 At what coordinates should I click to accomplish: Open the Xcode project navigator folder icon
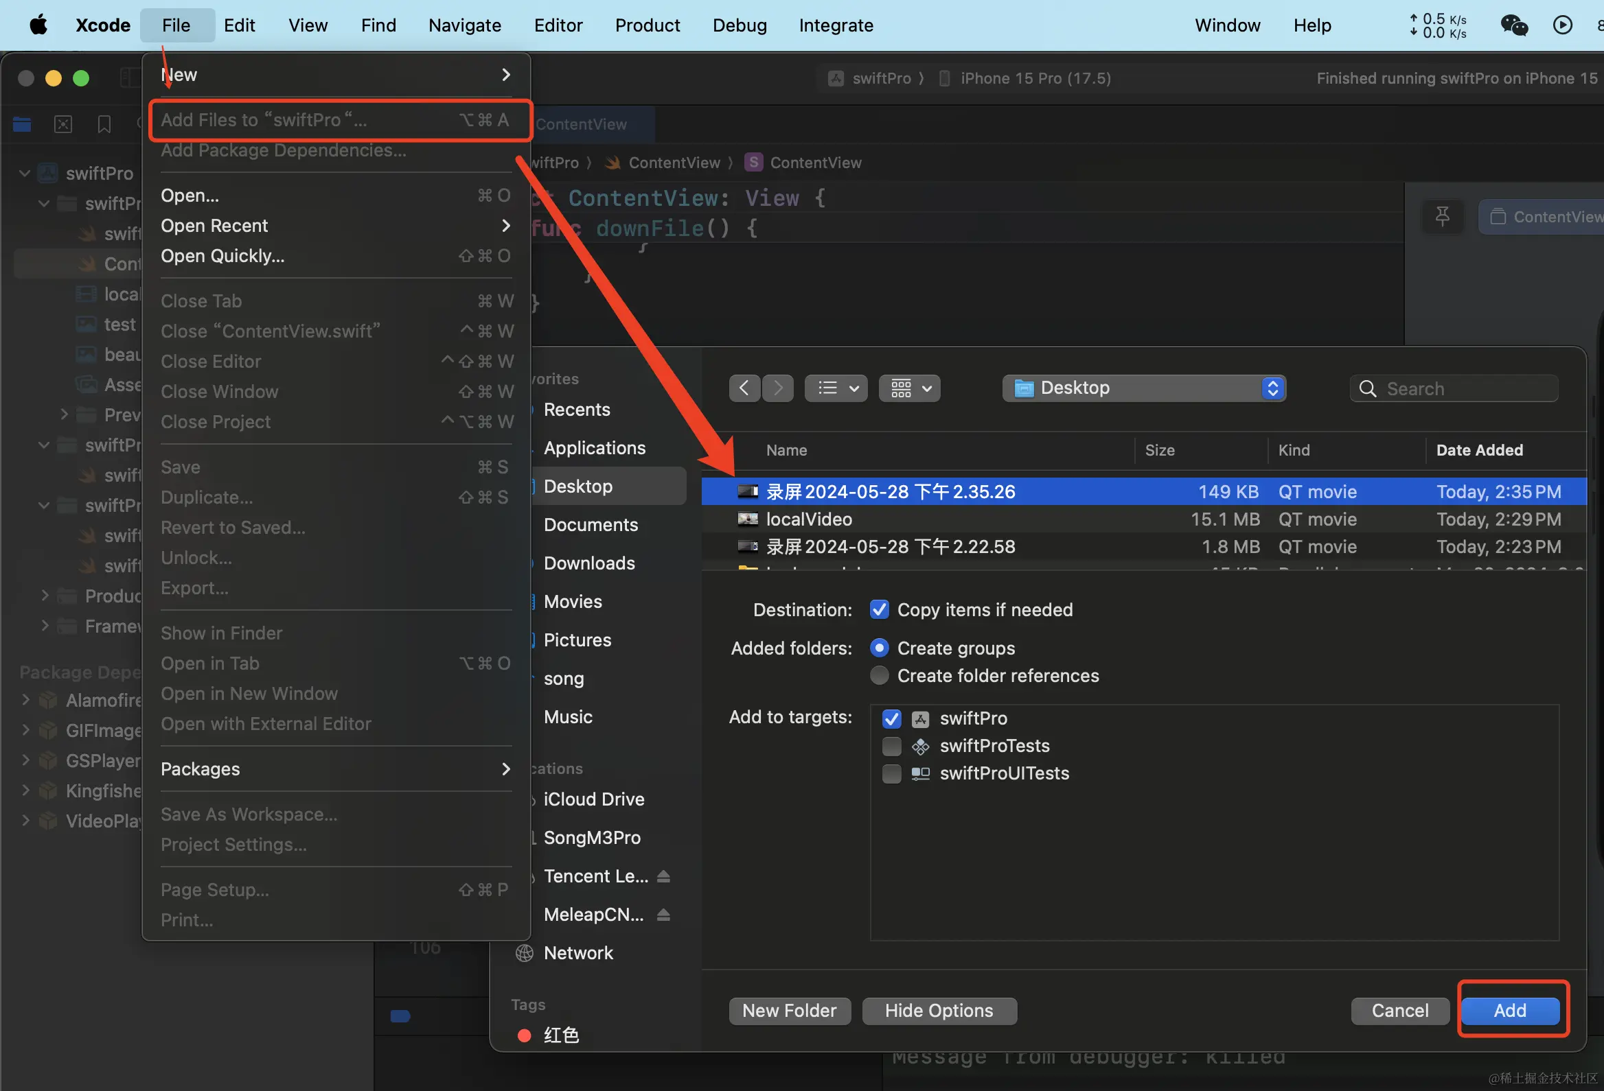22,124
